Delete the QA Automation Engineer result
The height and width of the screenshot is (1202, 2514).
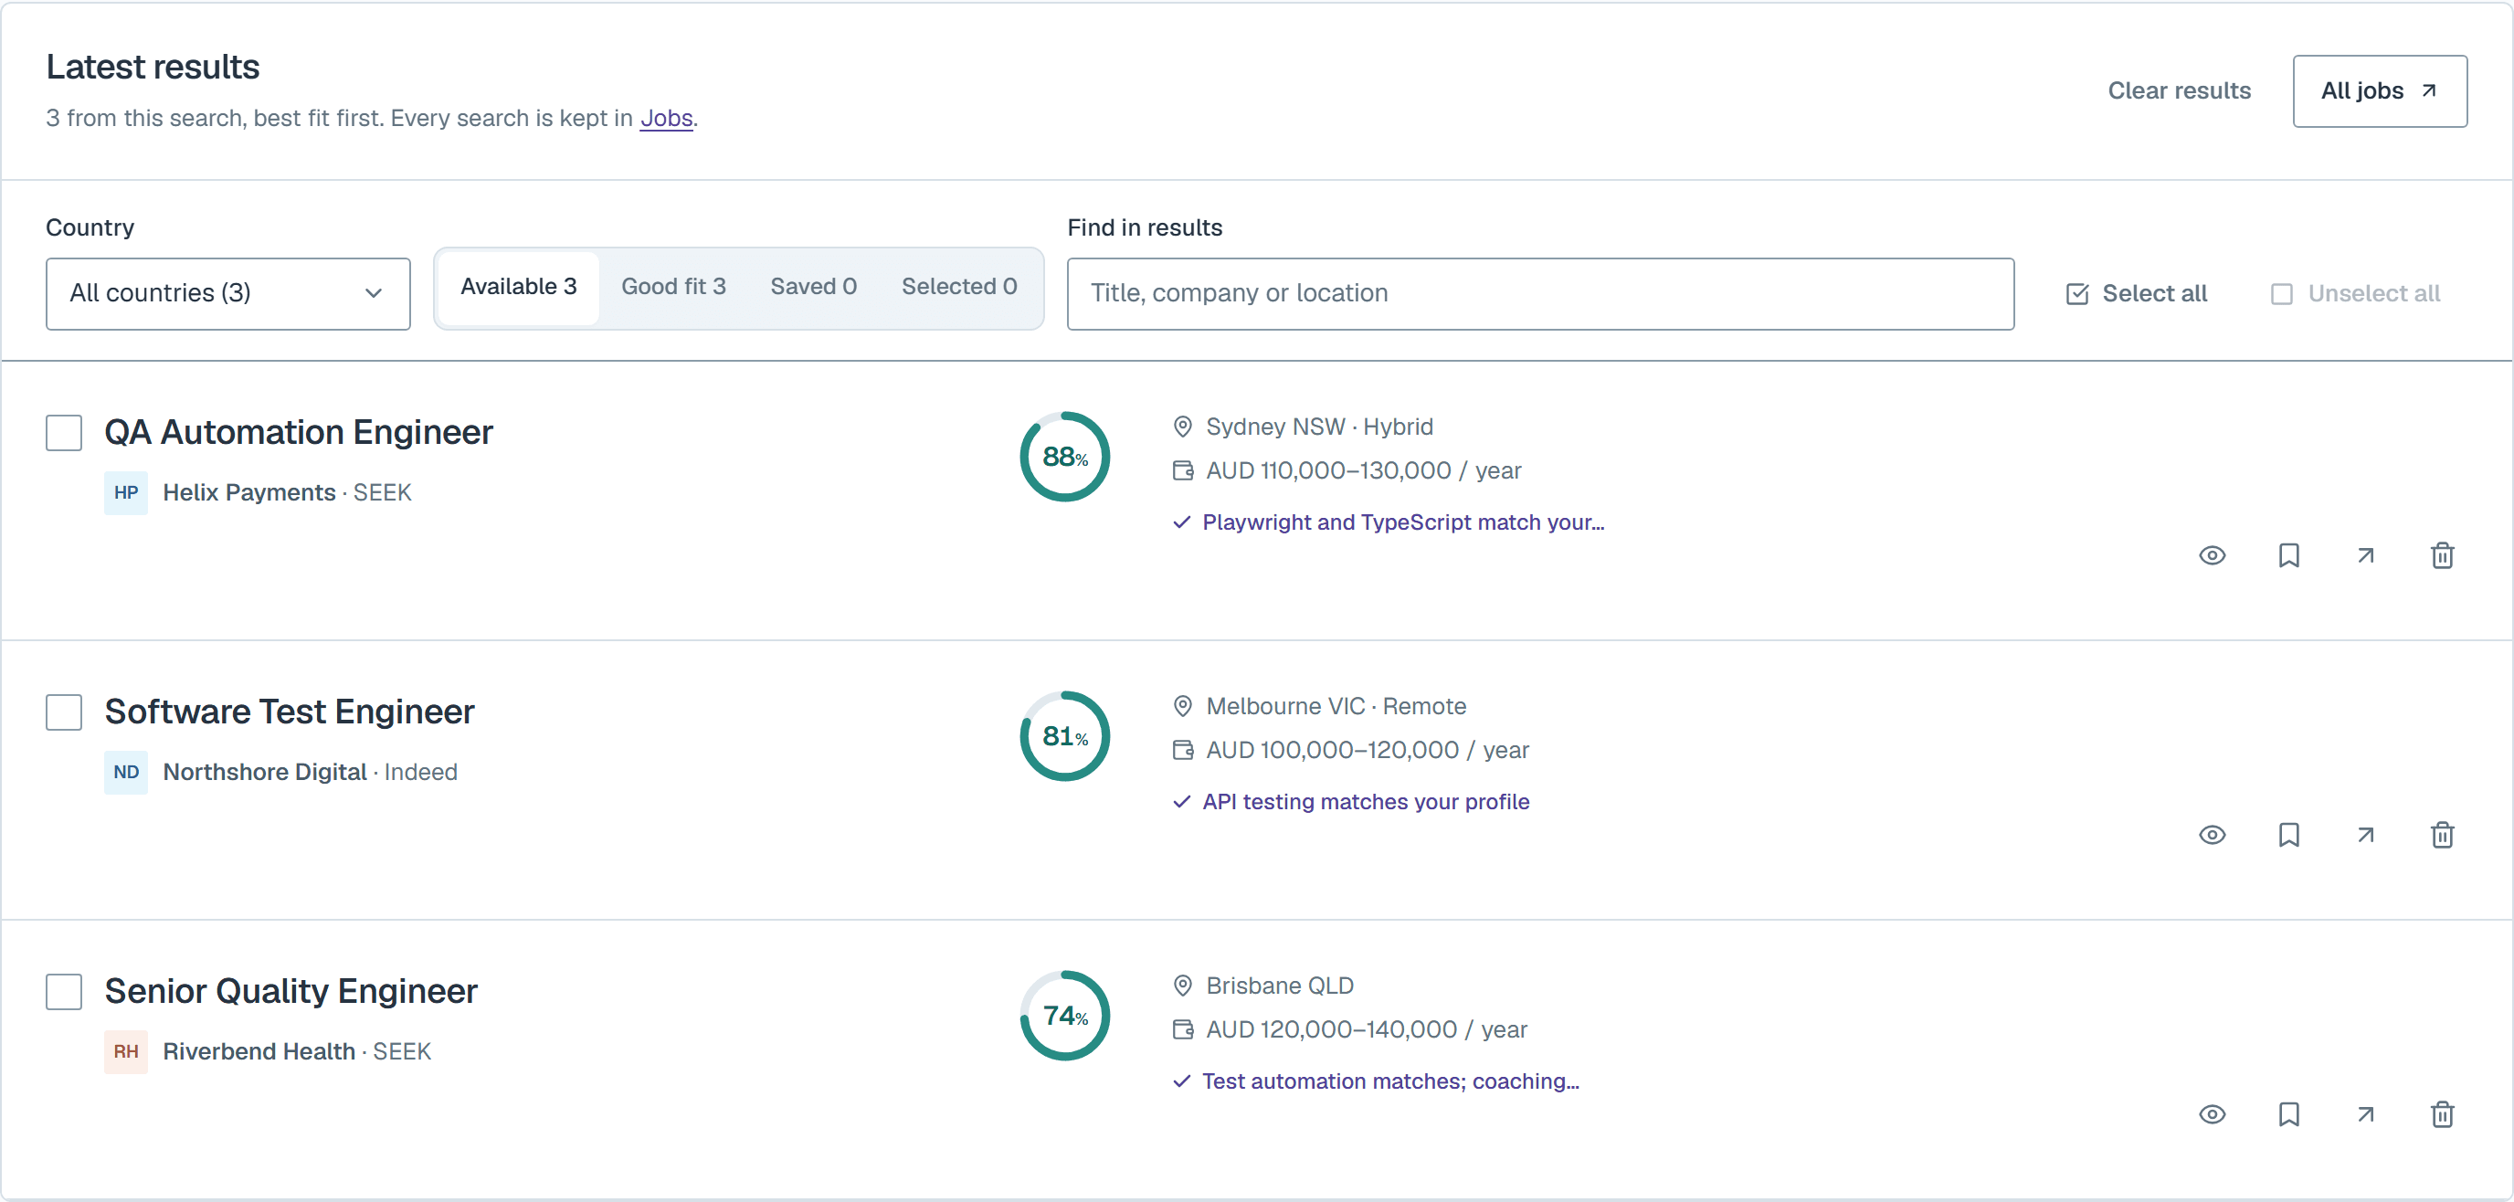(x=2442, y=555)
